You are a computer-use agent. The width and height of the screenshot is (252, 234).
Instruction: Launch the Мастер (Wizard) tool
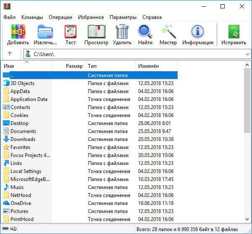[168, 35]
